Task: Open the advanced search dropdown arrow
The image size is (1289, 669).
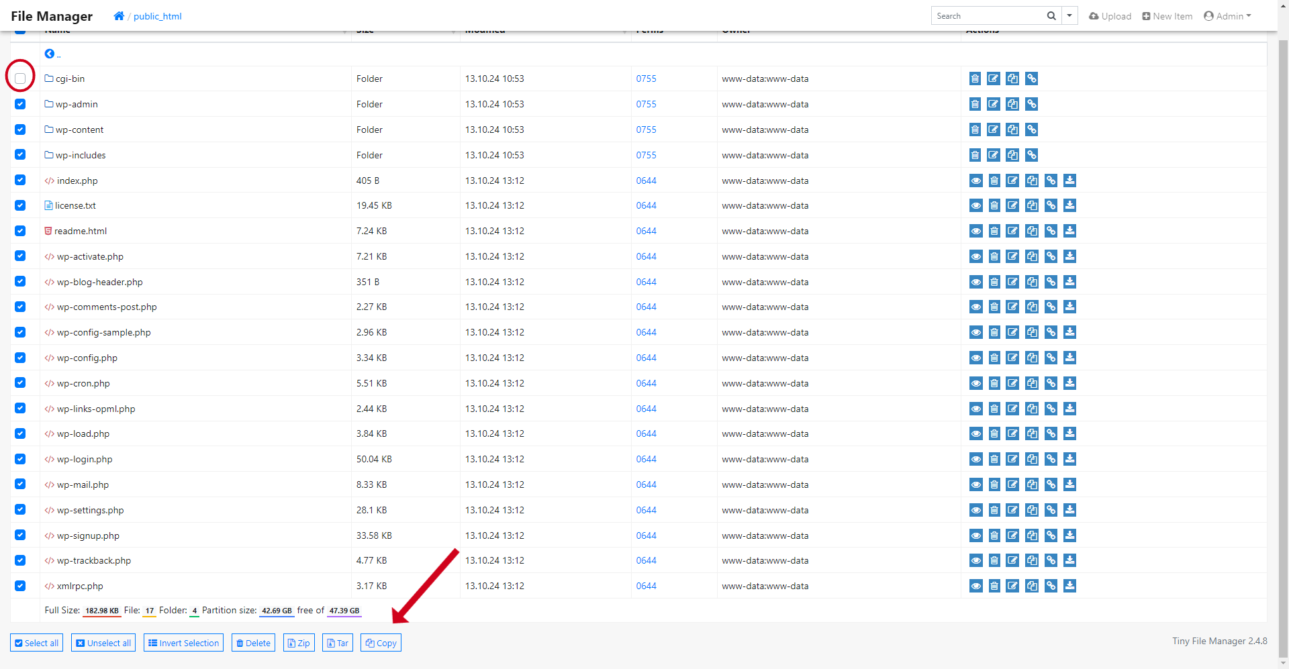Action: [x=1069, y=16]
